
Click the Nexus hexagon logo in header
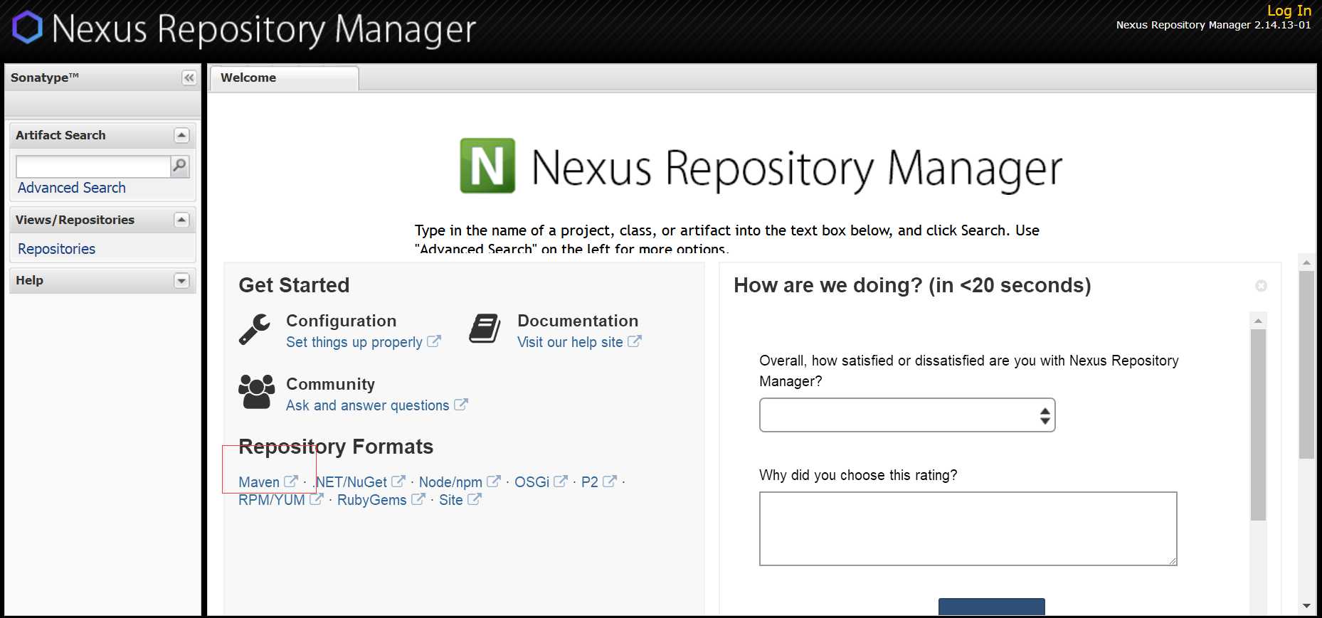[x=28, y=27]
